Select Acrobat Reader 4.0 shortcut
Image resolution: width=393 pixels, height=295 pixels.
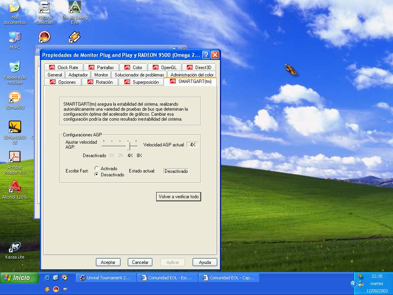pos(15,162)
